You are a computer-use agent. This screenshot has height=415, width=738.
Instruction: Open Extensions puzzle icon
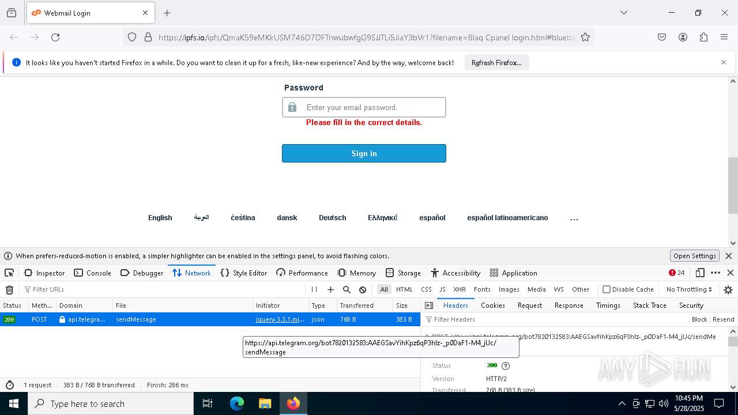pyautogui.click(x=703, y=37)
